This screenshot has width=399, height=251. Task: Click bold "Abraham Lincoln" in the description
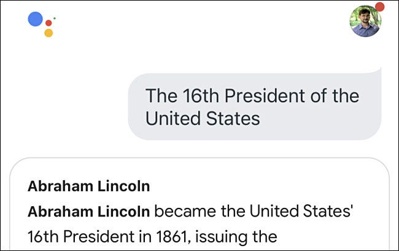(89, 211)
